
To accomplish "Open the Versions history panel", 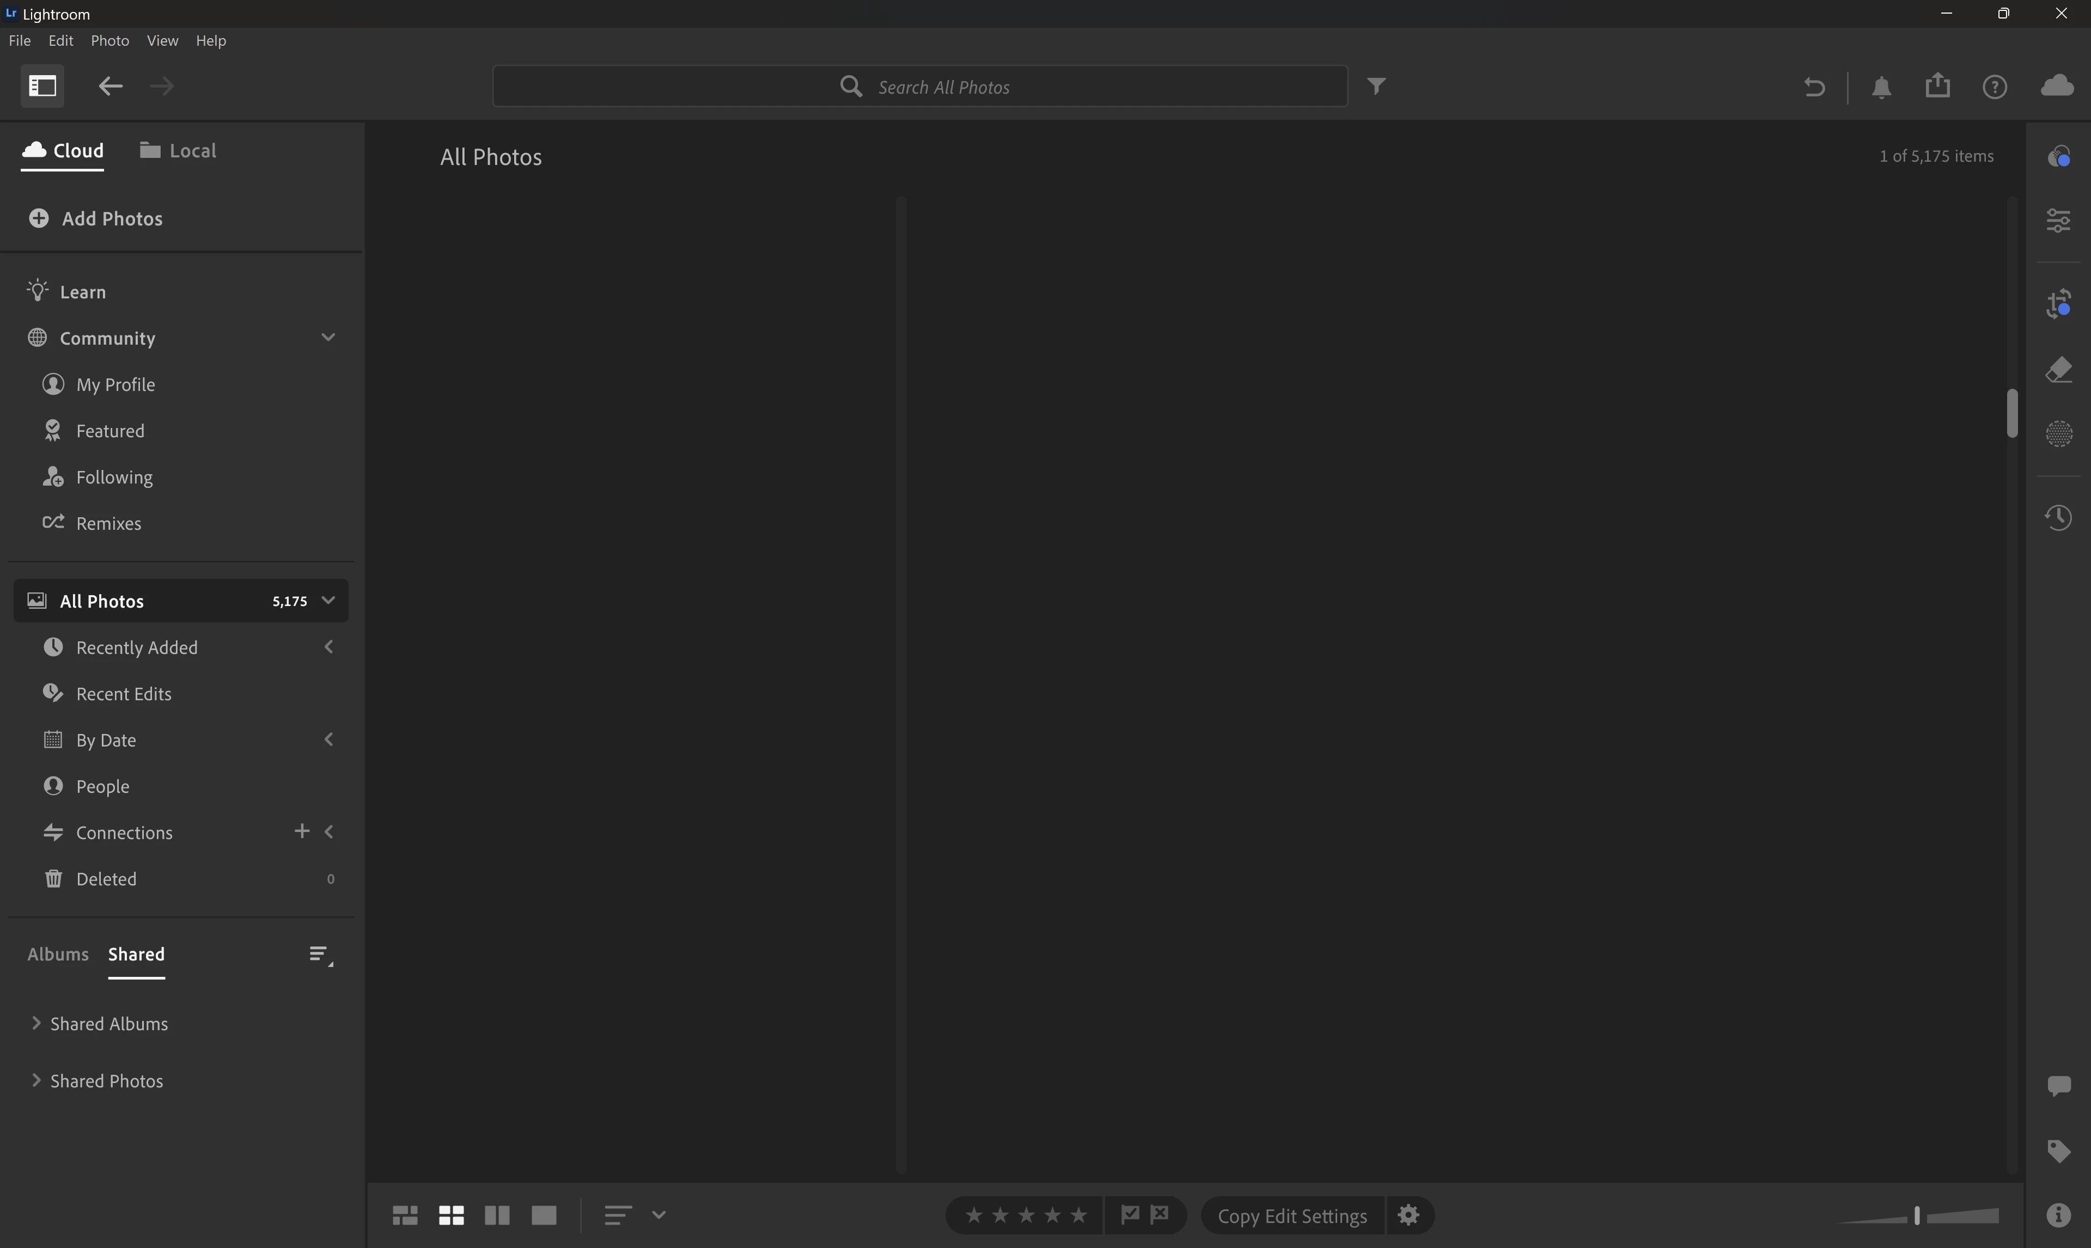I will (2057, 517).
